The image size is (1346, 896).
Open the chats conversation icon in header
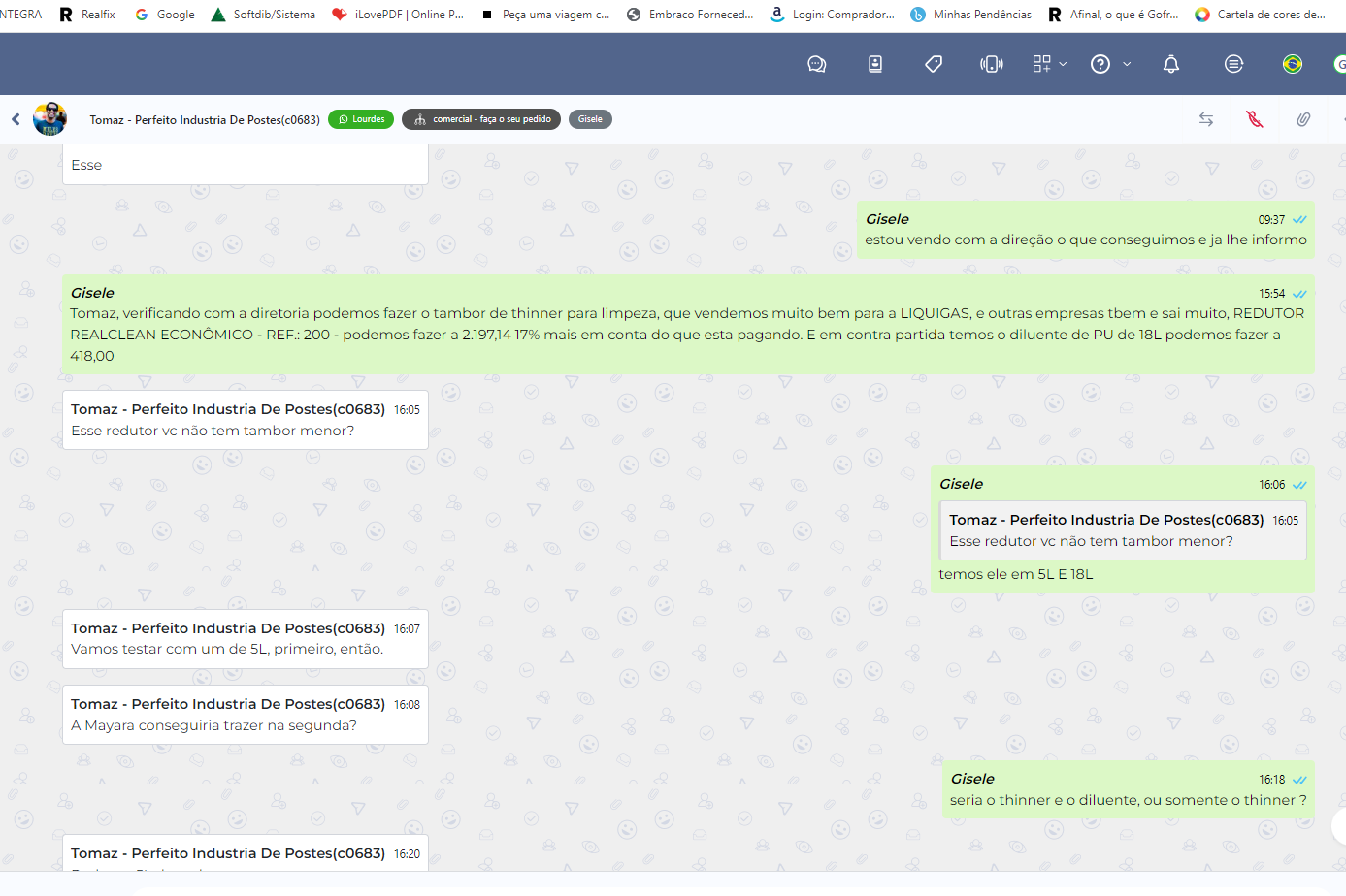click(816, 64)
